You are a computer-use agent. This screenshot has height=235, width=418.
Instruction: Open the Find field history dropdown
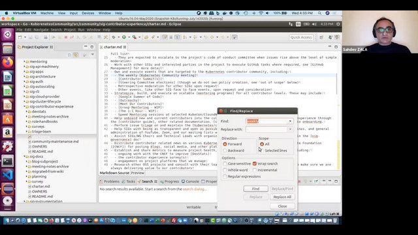(x=290, y=121)
